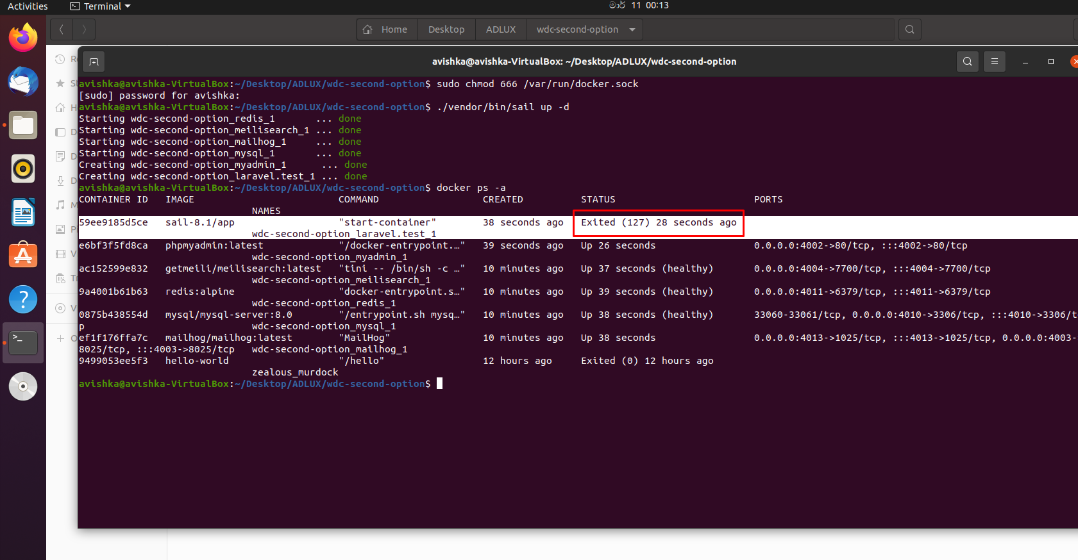The image size is (1078, 560).
Task: Click the Exited (127) status text
Action: [659, 222]
